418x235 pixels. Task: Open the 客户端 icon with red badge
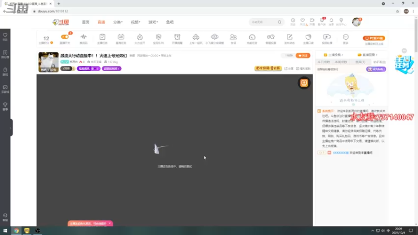tap(322, 20)
